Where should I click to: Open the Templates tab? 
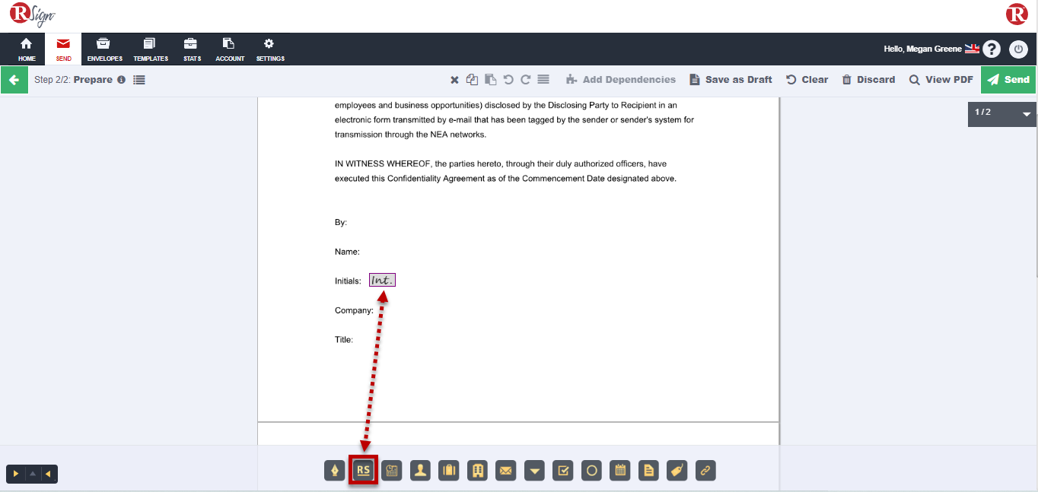(x=151, y=49)
